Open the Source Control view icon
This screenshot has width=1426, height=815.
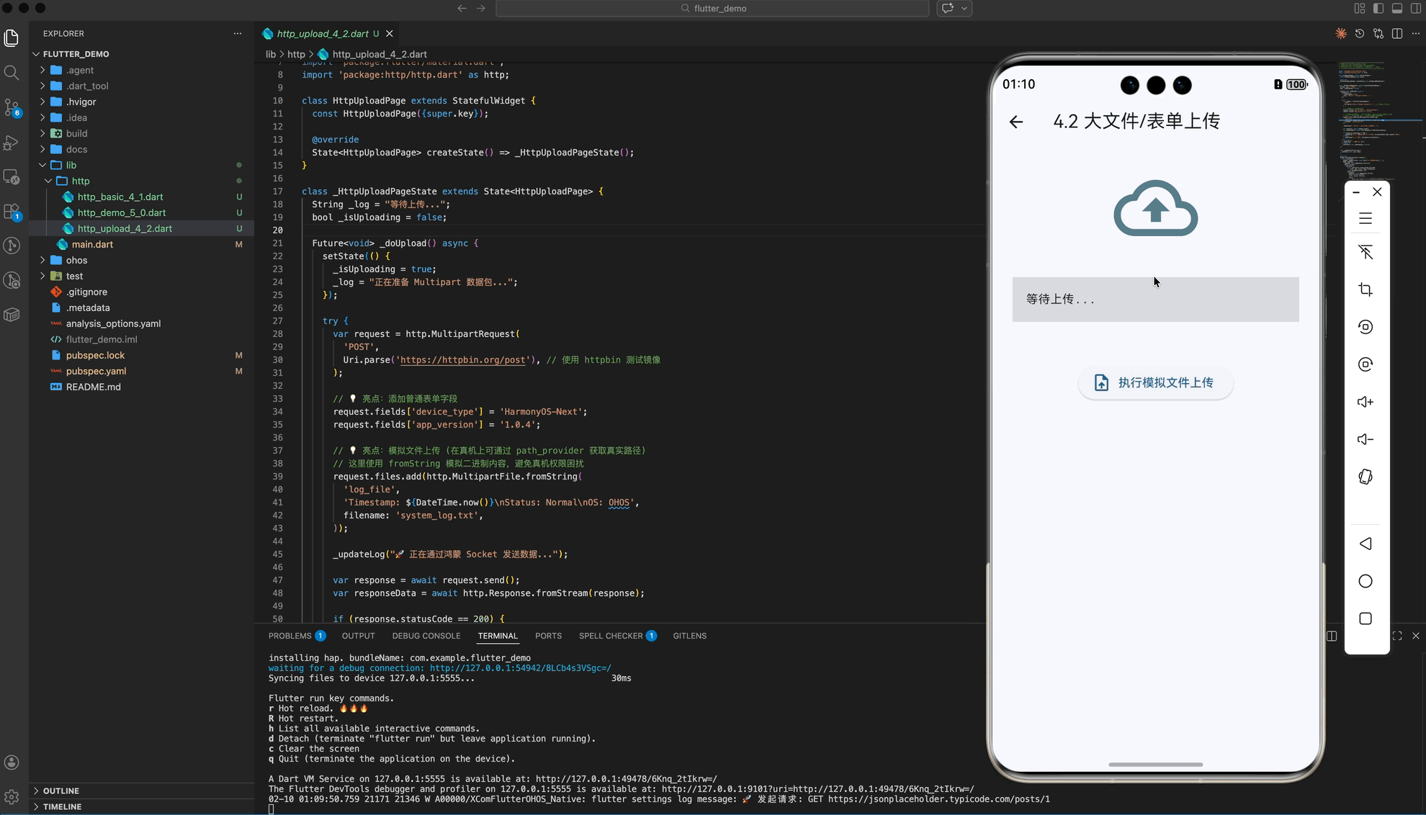(12, 108)
